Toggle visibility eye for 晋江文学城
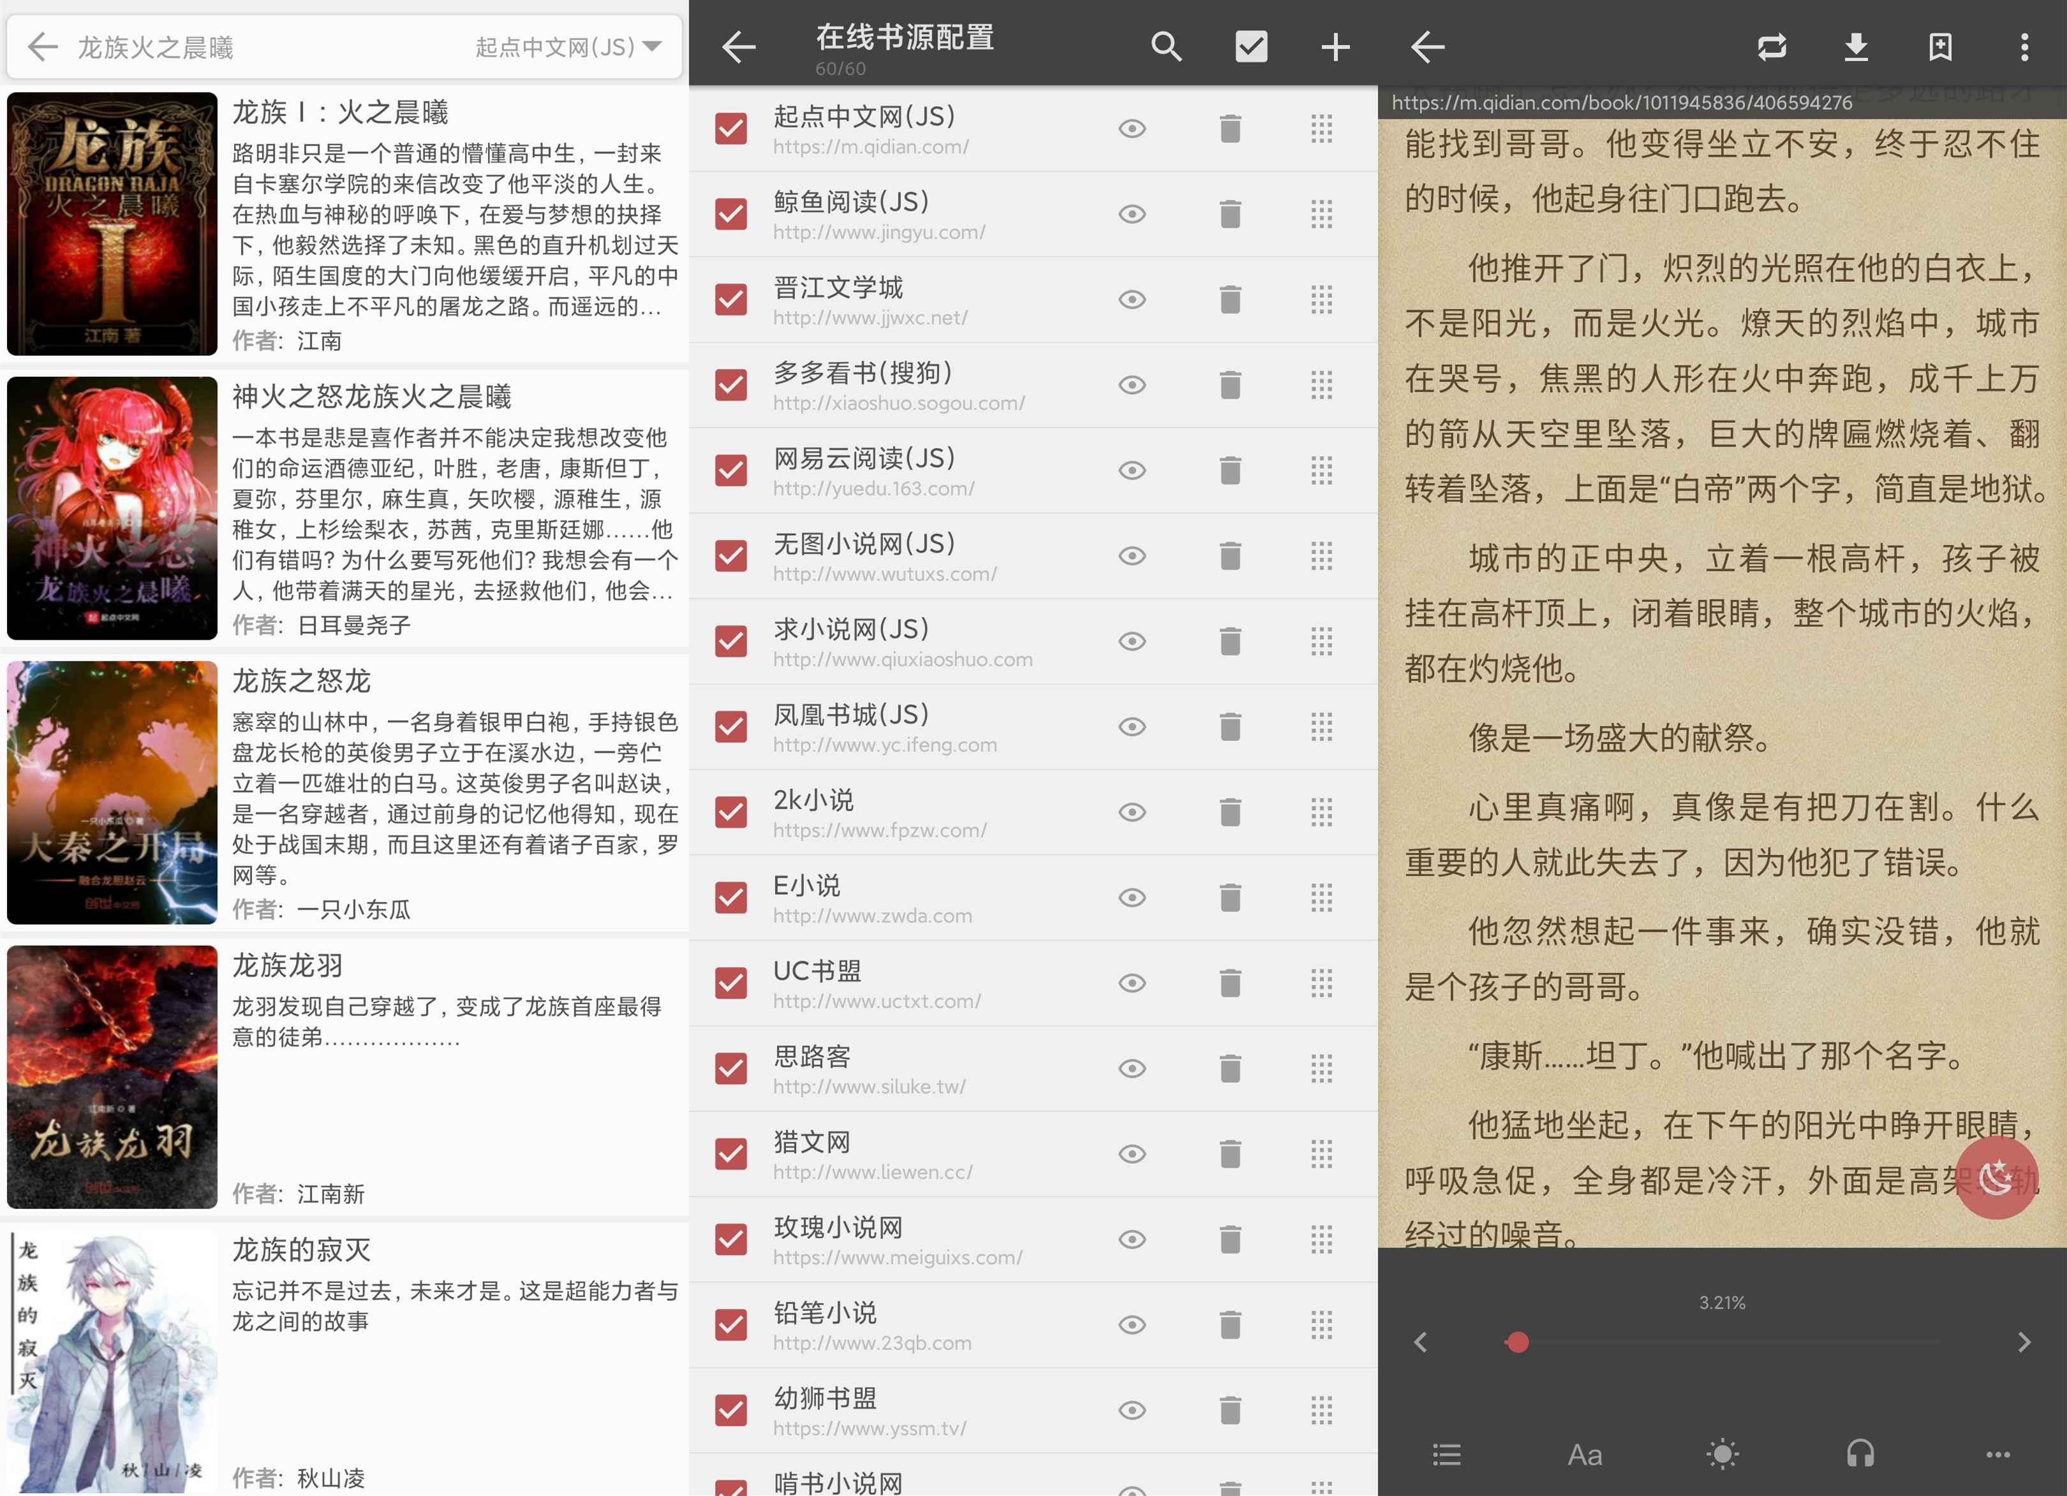The width and height of the screenshot is (2067, 1496). coord(1132,300)
